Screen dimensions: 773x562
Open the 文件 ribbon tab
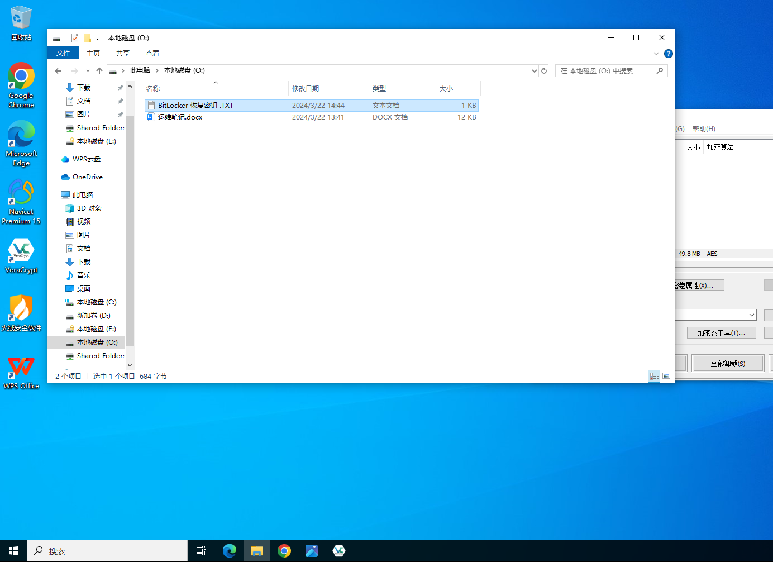[63, 53]
